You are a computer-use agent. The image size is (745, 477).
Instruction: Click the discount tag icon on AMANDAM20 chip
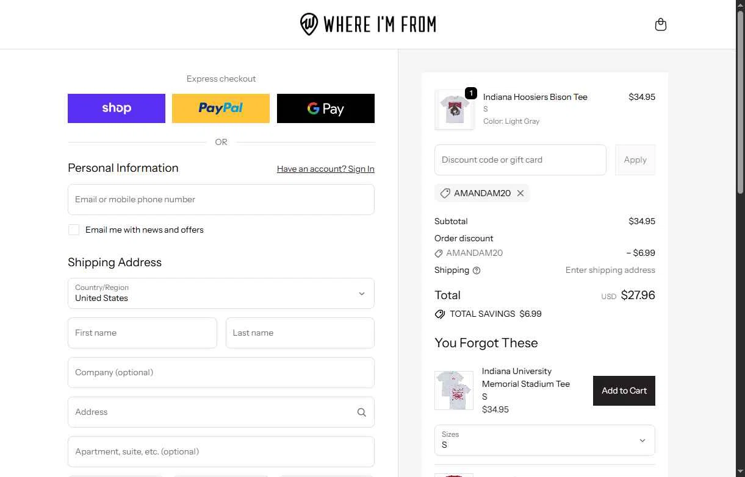pos(445,193)
